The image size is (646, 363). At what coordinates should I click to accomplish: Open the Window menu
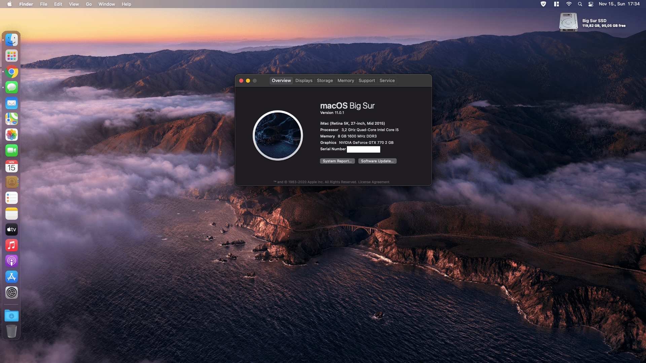pyautogui.click(x=107, y=4)
